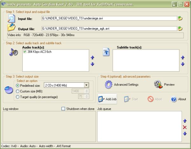Select Predefined size radio option
The width and height of the screenshot is (191, 149).
click(x=18, y=86)
